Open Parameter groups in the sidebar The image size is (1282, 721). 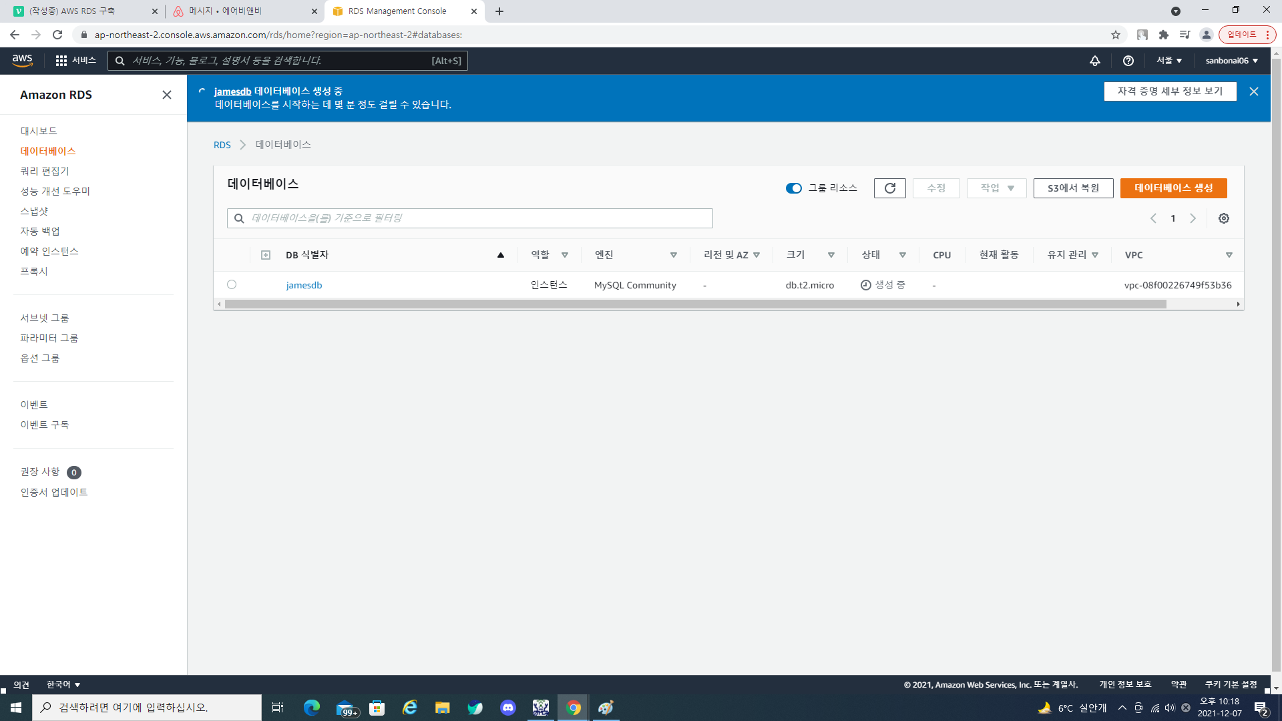49,338
